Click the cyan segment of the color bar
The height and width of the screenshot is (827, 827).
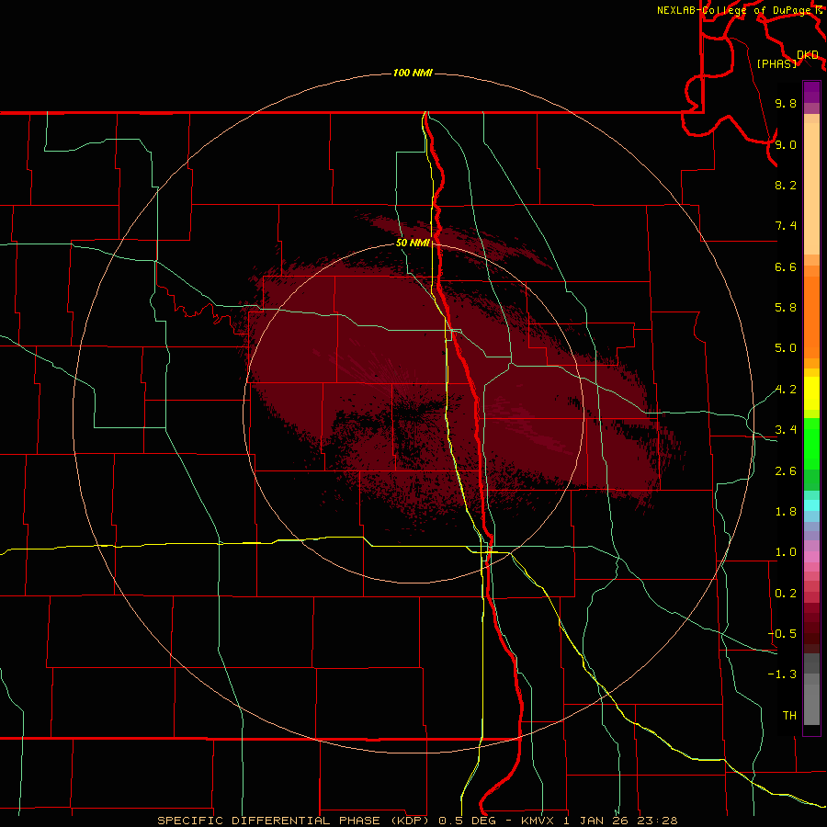click(x=811, y=504)
